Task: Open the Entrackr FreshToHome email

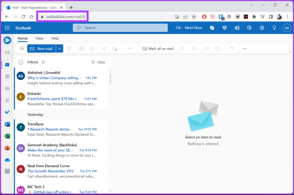Action: (x=61, y=99)
